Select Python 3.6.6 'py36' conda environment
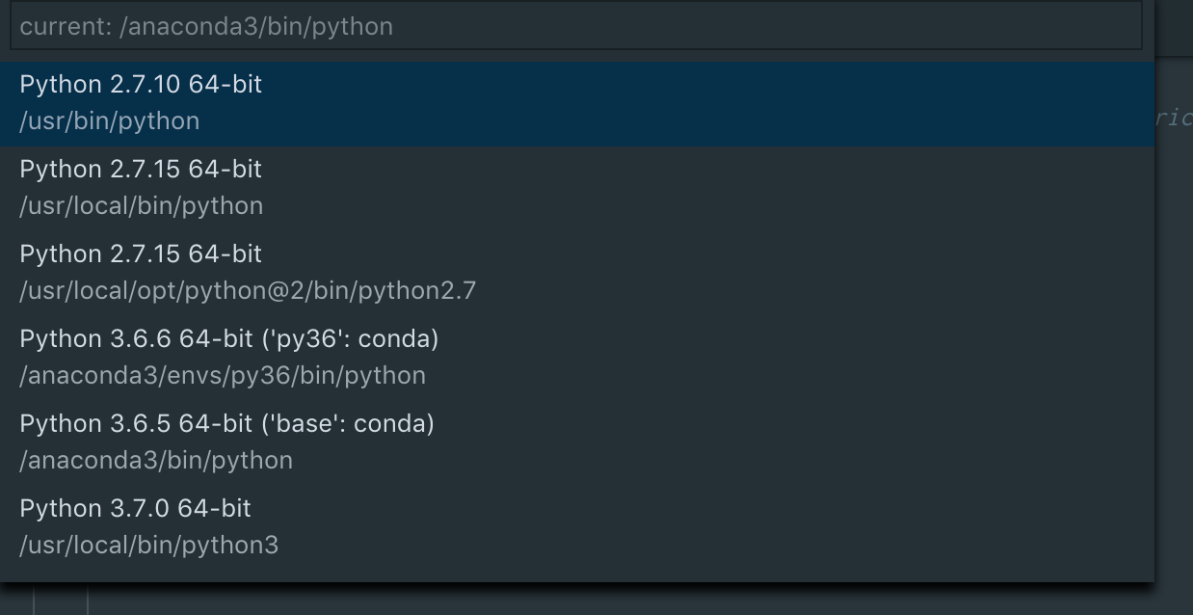 tap(229, 339)
